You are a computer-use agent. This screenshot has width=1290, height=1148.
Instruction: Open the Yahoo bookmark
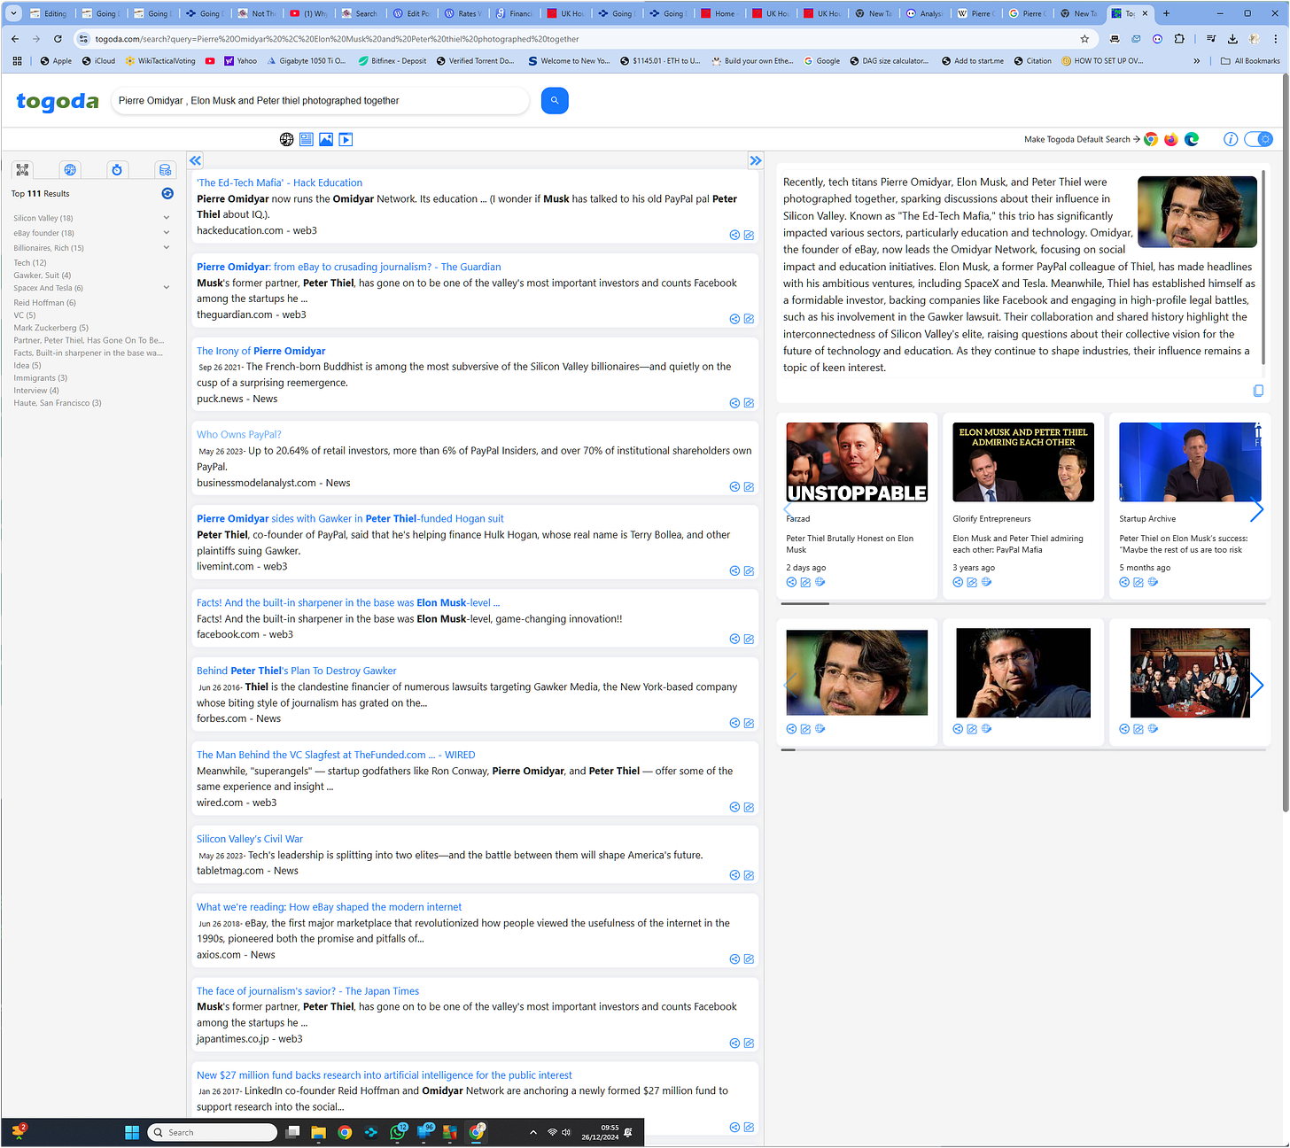pyautogui.click(x=240, y=61)
